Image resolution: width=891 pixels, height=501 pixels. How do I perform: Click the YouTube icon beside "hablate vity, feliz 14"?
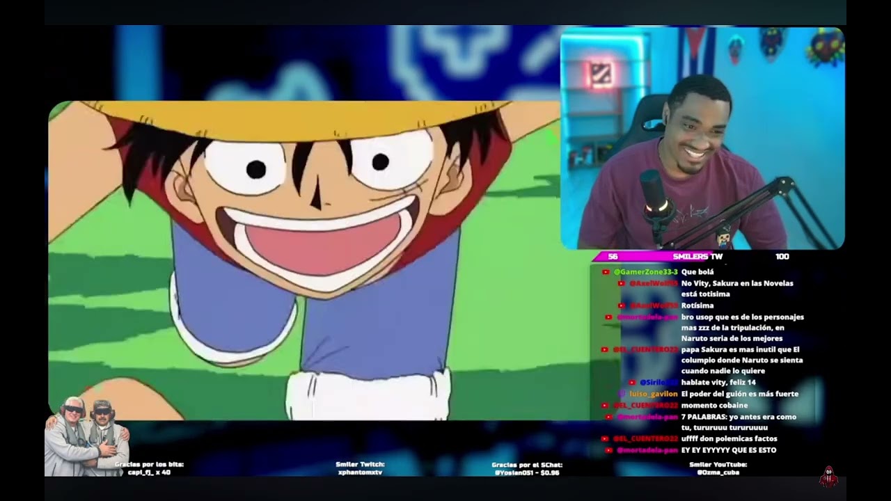click(632, 383)
